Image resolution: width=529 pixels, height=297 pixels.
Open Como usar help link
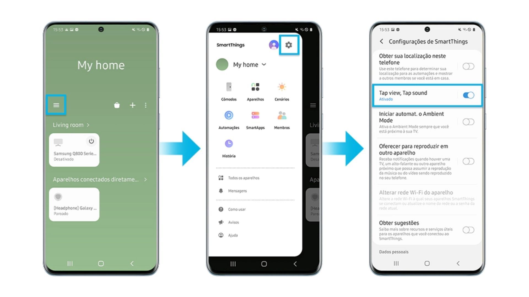[236, 209]
